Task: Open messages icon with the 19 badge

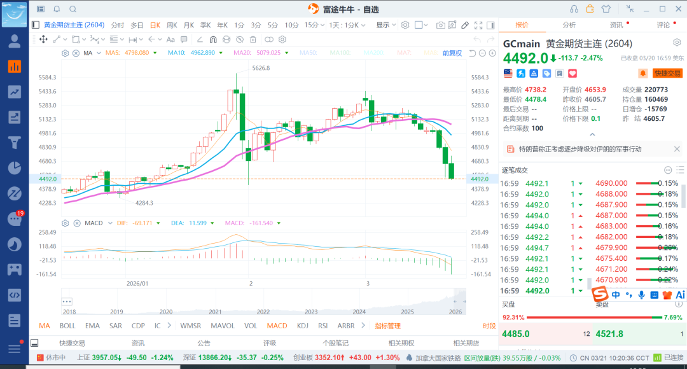Action: click(x=15, y=219)
